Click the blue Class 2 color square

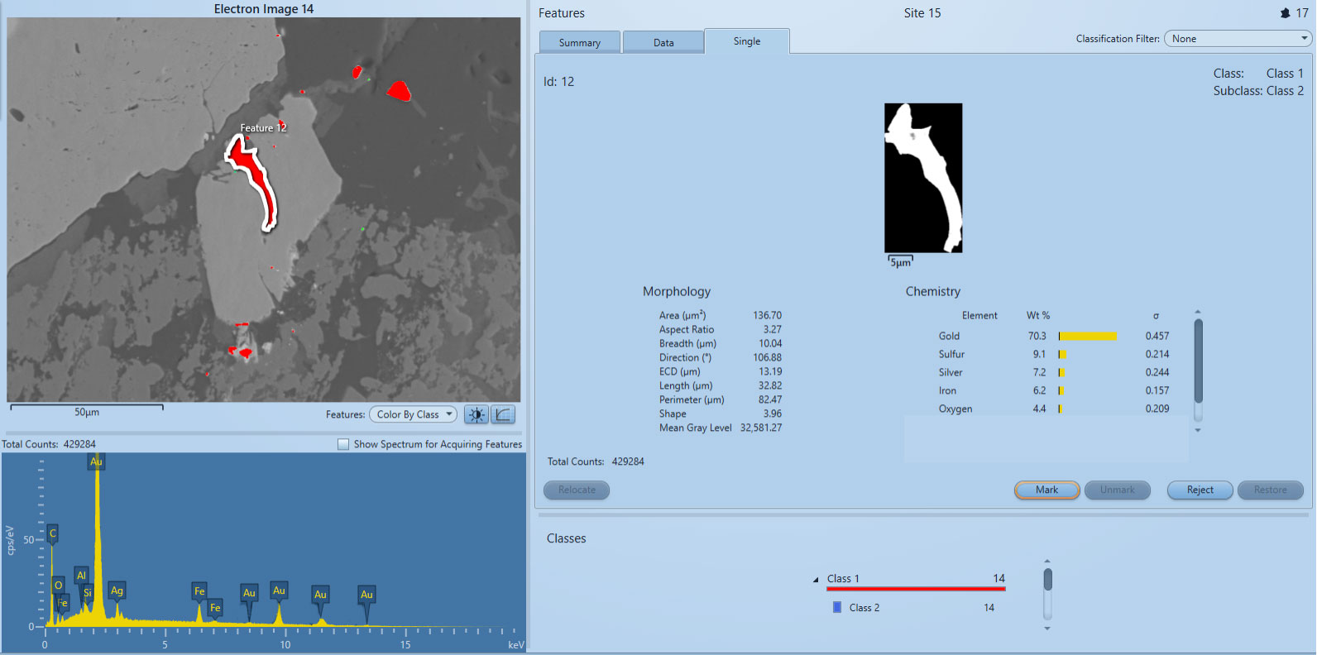837,608
